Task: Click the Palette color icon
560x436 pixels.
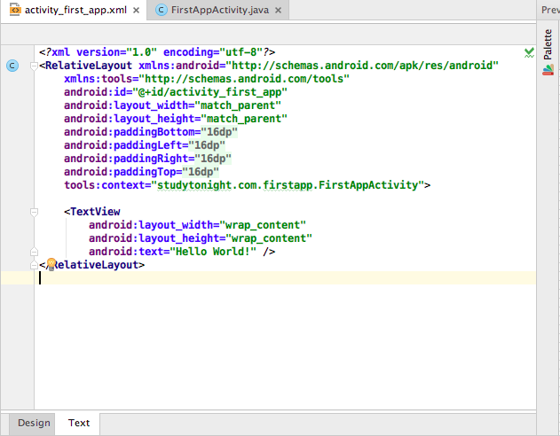Action: coord(548,69)
